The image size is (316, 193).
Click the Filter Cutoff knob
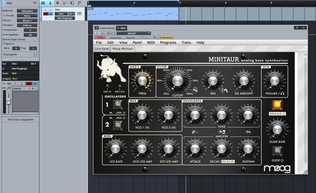[176, 81]
